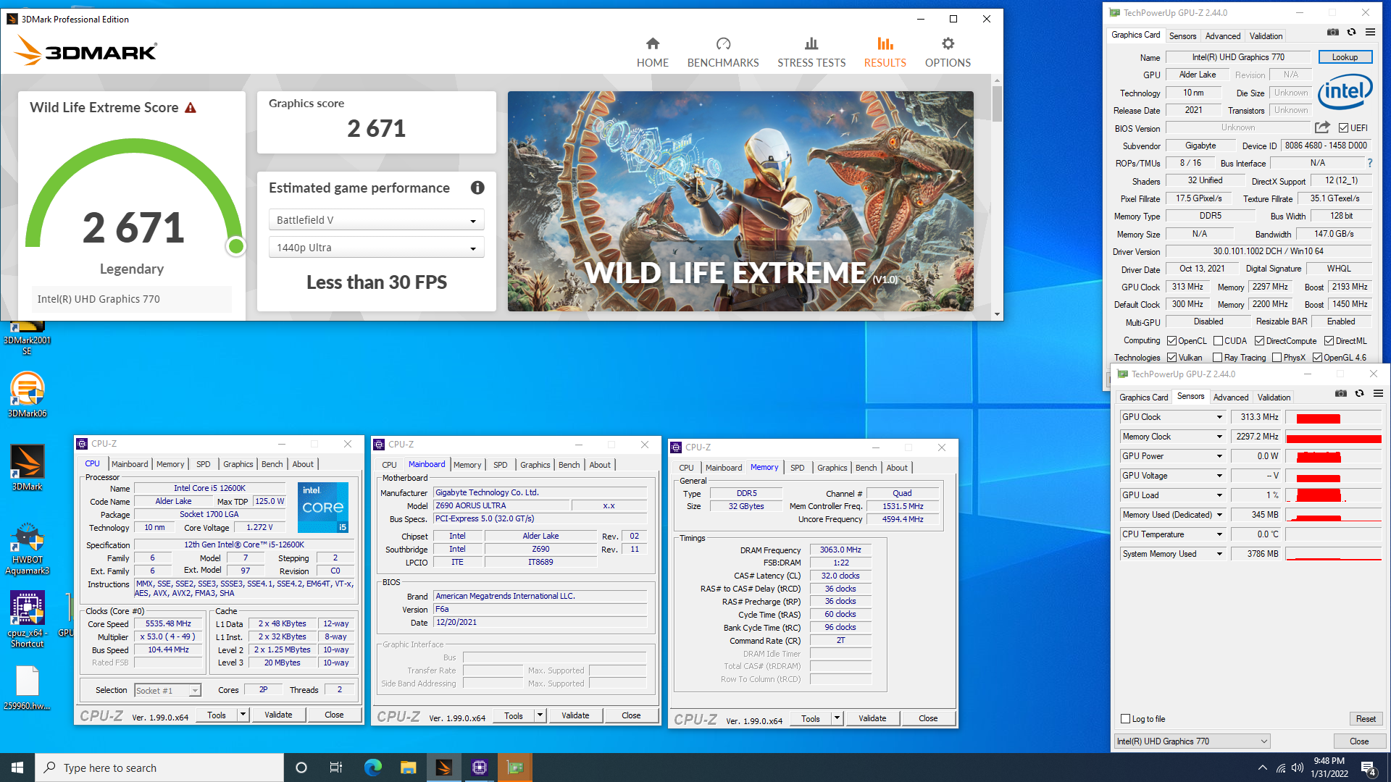Click the BIOS share/export icon in GPU-Z
Viewport: 1391px width, 782px height.
tap(1322, 127)
